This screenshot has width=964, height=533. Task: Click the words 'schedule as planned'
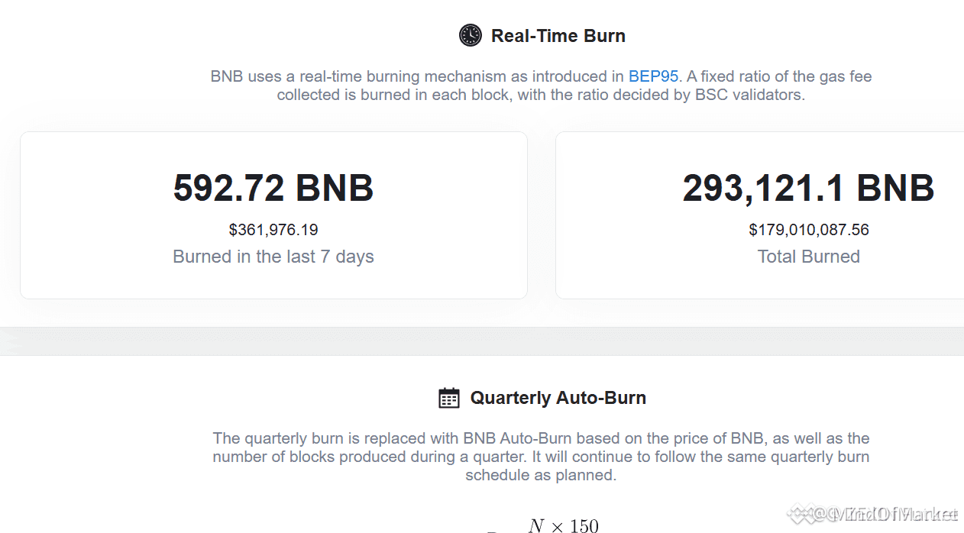click(x=540, y=475)
